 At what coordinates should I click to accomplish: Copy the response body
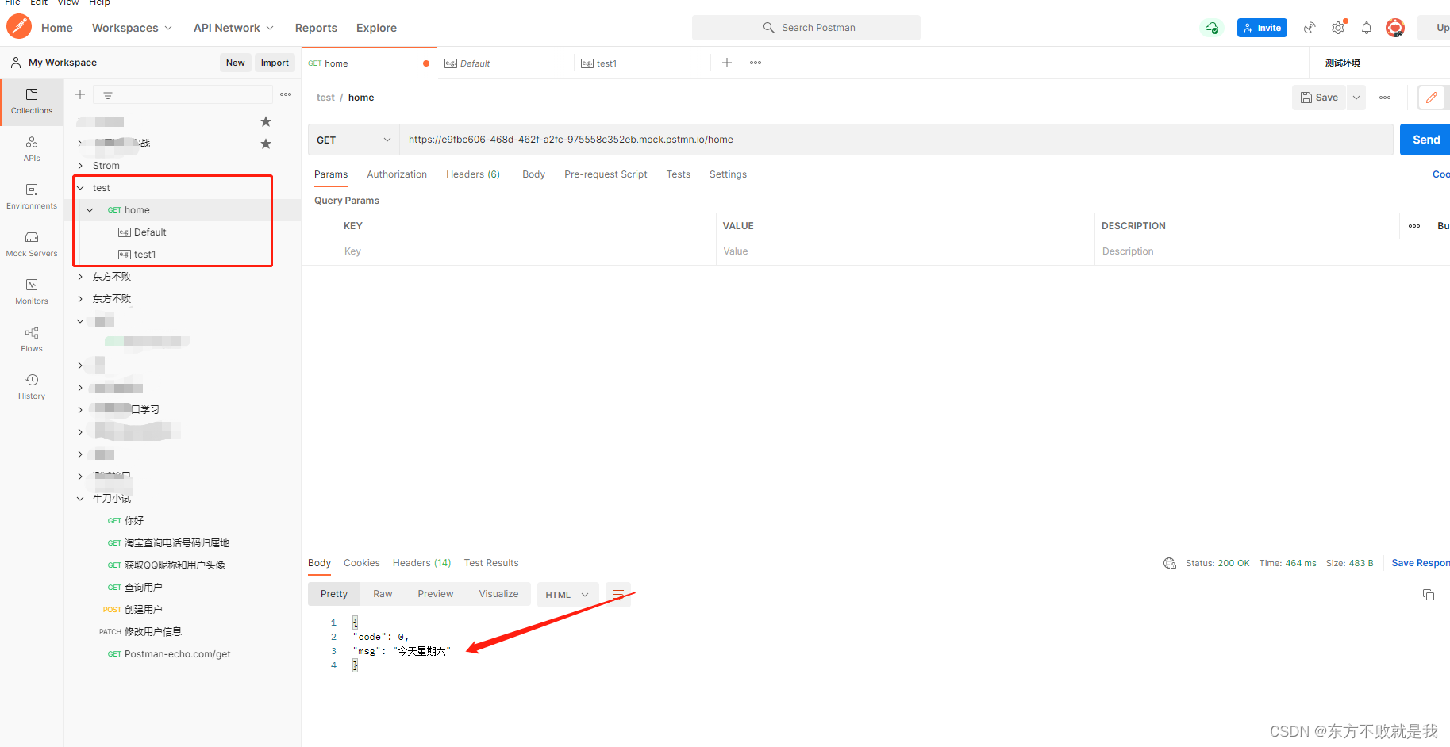click(x=1429, y=594)
